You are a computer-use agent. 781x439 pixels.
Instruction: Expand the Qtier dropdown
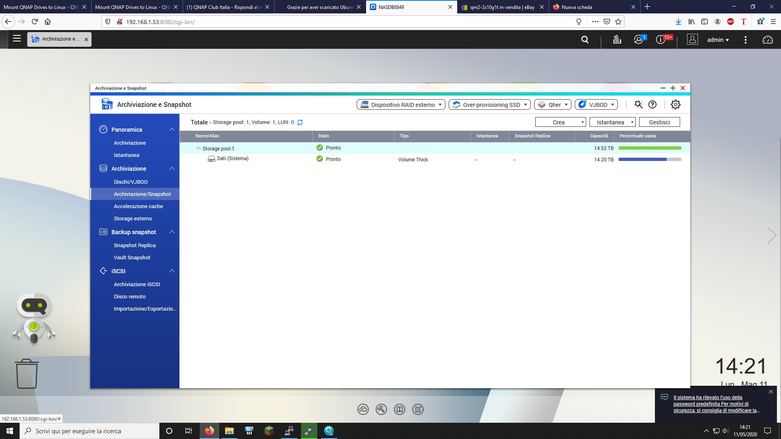click(552, 104)
